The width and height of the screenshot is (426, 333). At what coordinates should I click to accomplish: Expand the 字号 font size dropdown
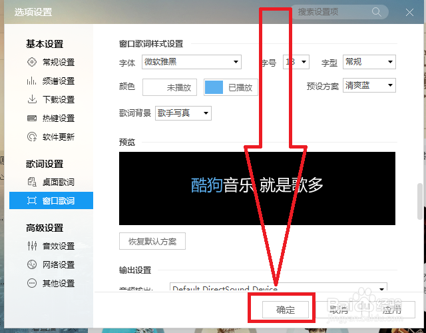pos(296,62)
